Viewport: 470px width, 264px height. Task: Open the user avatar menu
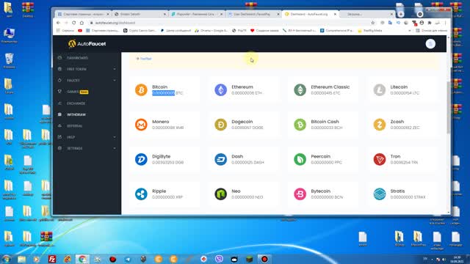click(x=430, y=44)
